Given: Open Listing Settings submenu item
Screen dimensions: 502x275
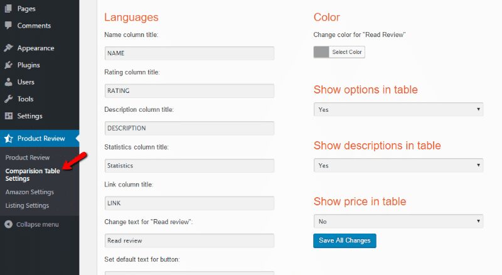Looking at the screenshot, I should (27, 205).
